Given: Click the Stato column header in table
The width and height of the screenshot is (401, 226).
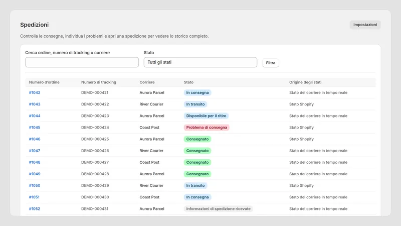Looking at the screenshot, I should [x=188, y=82].
